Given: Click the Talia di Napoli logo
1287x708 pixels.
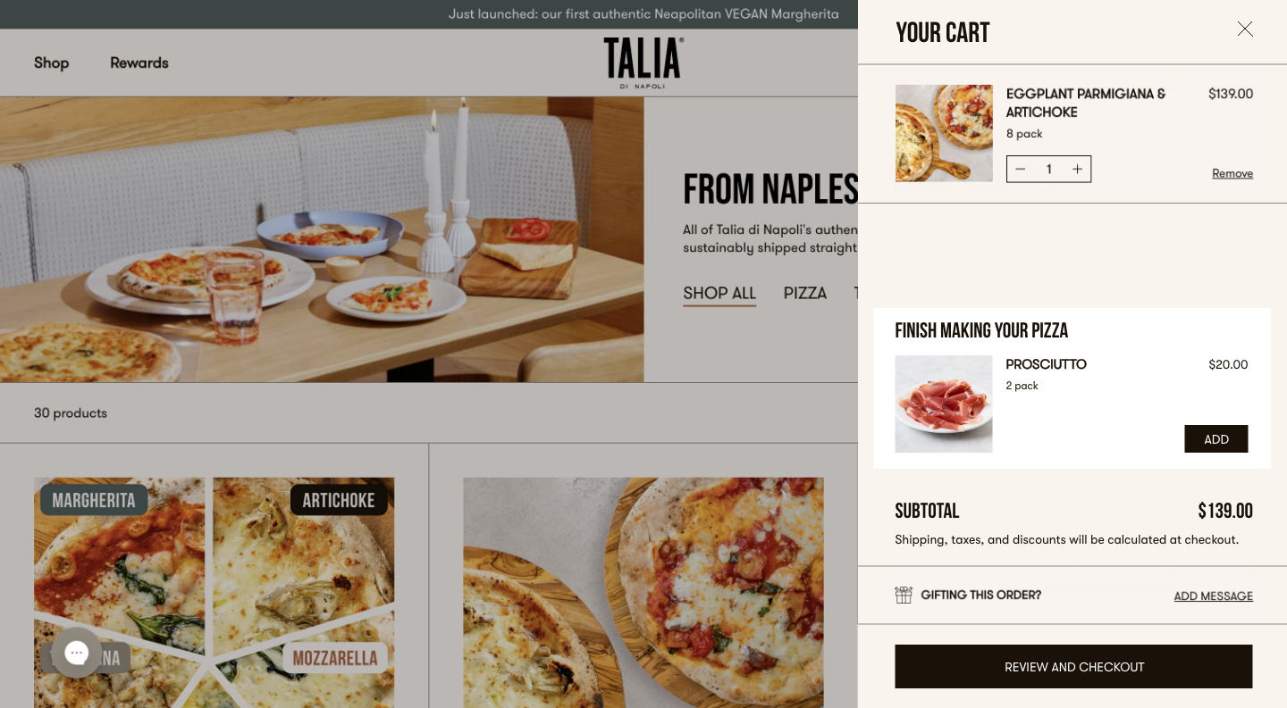Looking at the screenshot, I should coord(643,62).
